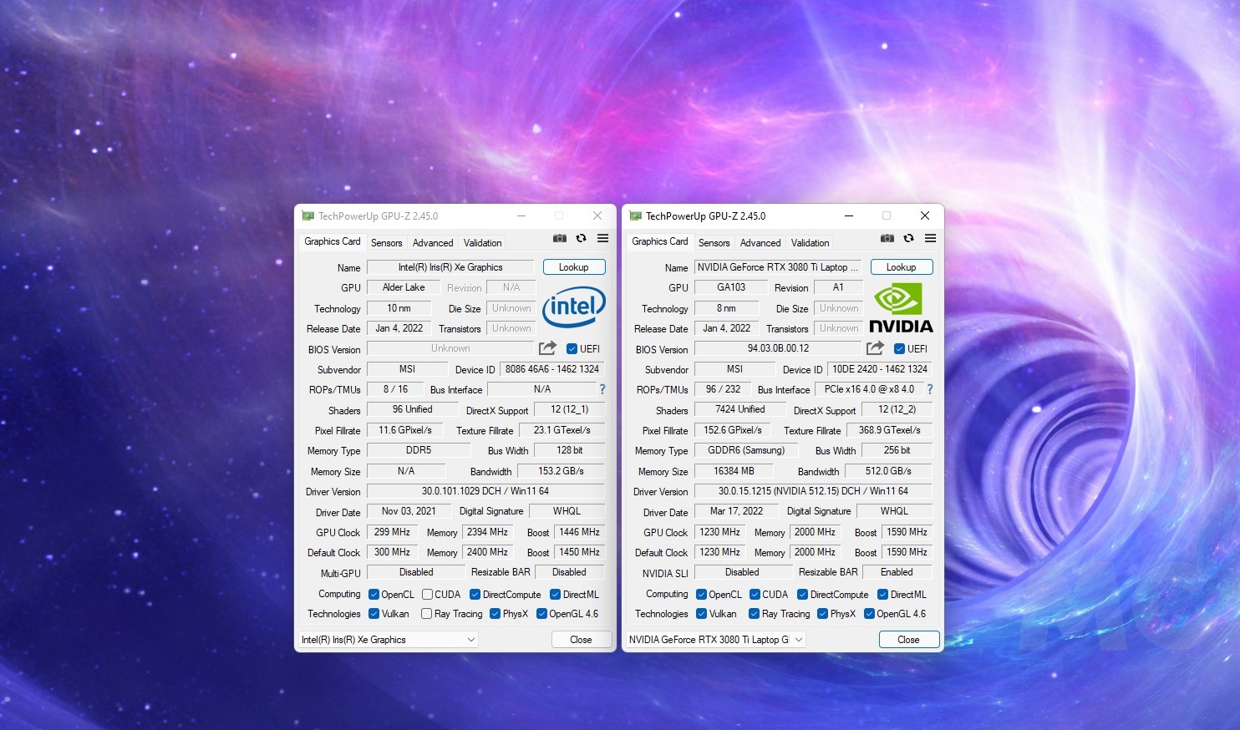Click the refresh icon in NVIDIA window
This screenshot has height=730, width=1240.
(908, 239)
